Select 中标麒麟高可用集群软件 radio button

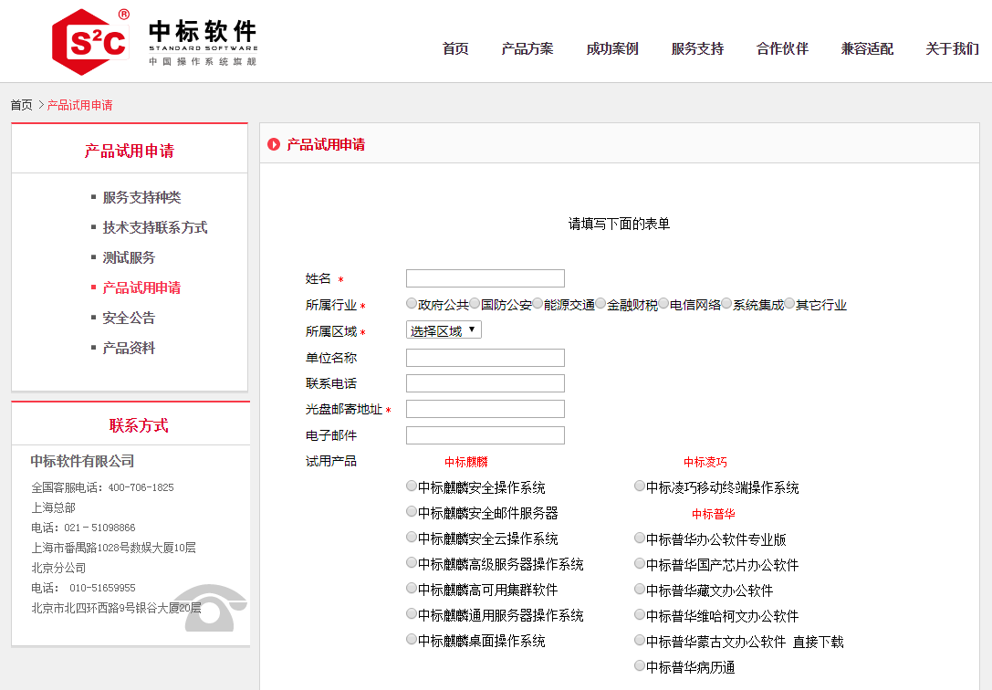pyautogui.click(x=412, y=588)
